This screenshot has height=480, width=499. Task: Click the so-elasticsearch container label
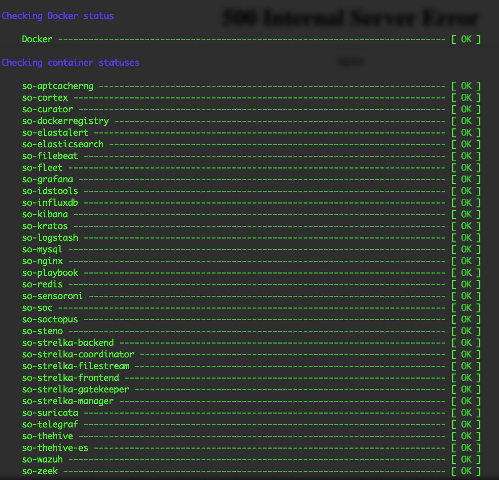coord(63,144)
